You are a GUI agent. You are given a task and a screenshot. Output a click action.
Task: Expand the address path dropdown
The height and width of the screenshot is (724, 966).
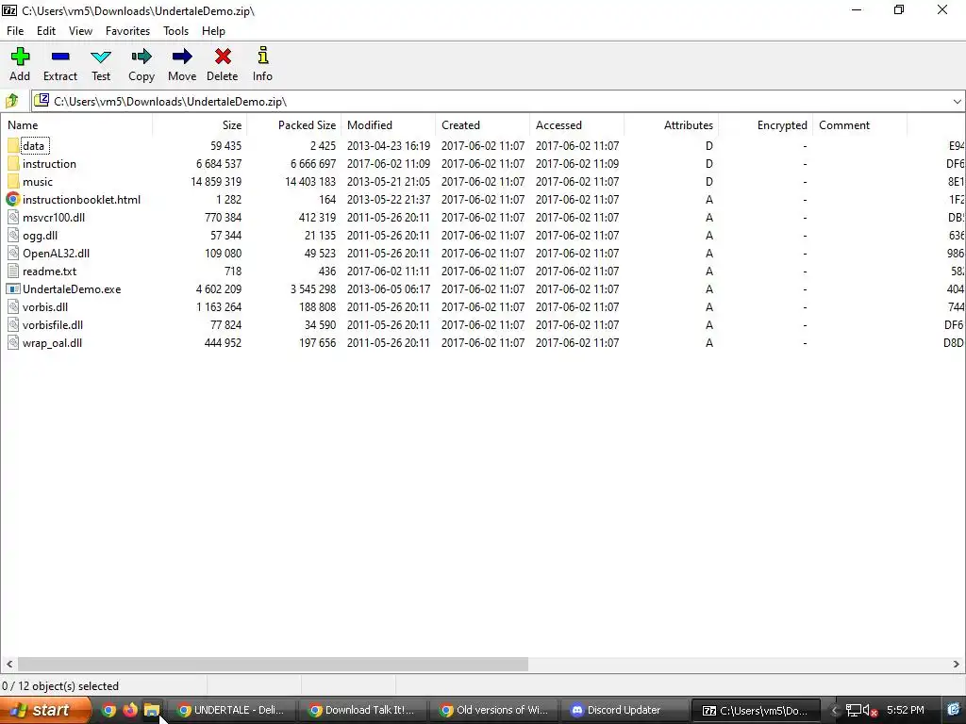(x=957, y=102)
